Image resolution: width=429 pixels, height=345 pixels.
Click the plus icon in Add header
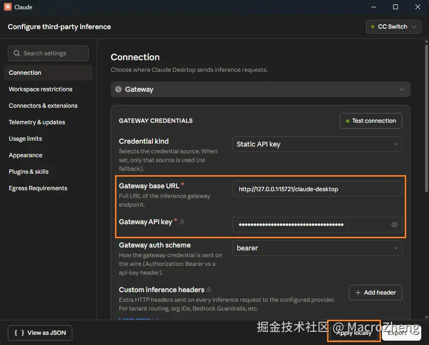[358, 293]
